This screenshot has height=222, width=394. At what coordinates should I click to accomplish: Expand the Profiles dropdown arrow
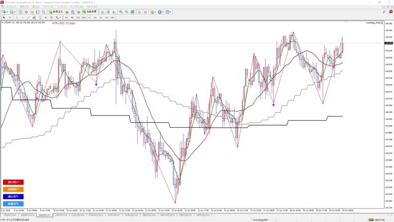[x=15, y=12]
